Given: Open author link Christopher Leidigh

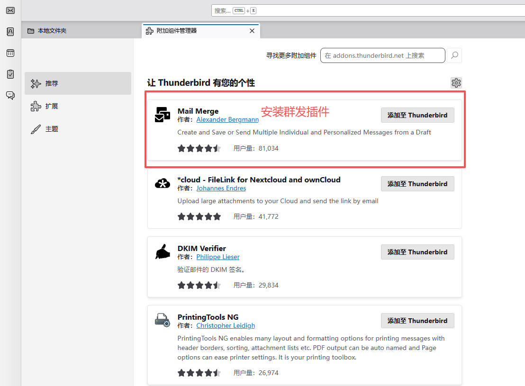Looking at the screenshot, I should (226, 325).
